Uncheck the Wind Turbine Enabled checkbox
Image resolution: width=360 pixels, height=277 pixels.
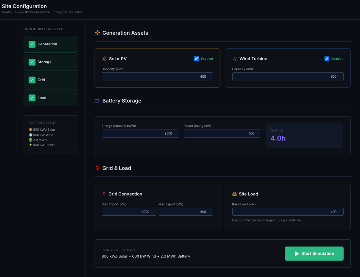click(327, 59)
